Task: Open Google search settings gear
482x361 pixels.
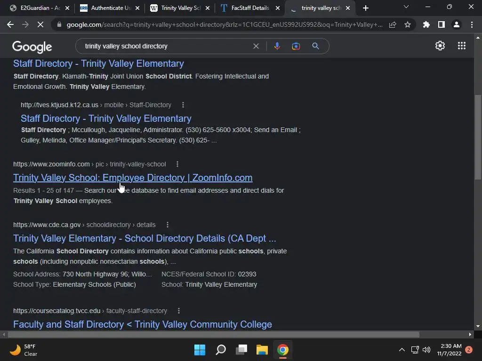Action: 440,46
